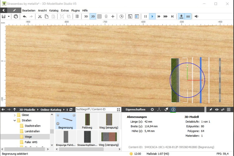Switch to 3D view mode
Viewport: 234px width, 156px height.
86,17
